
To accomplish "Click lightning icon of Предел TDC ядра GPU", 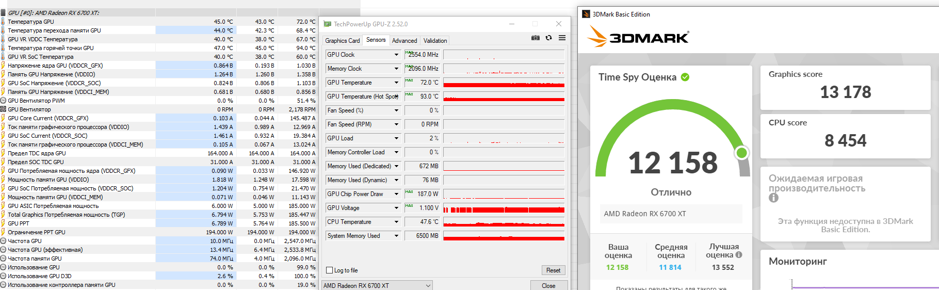I will [x=3, y=153].
